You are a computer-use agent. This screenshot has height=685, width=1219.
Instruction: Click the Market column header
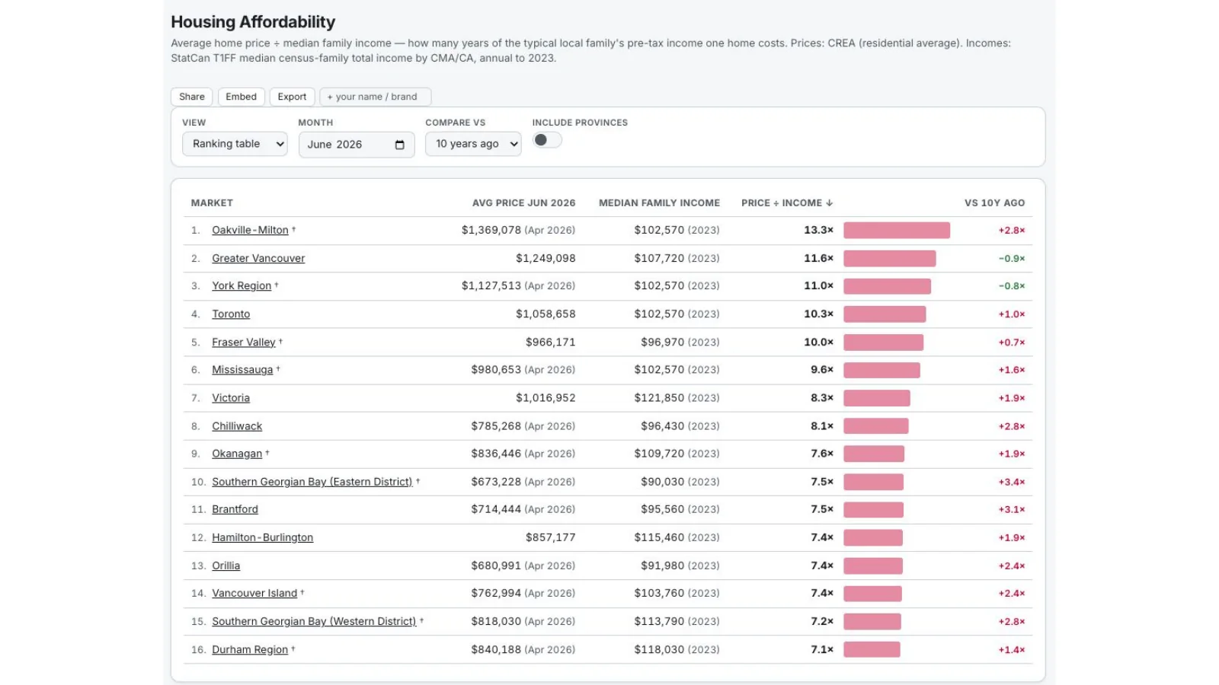click(x=212, y=203)
